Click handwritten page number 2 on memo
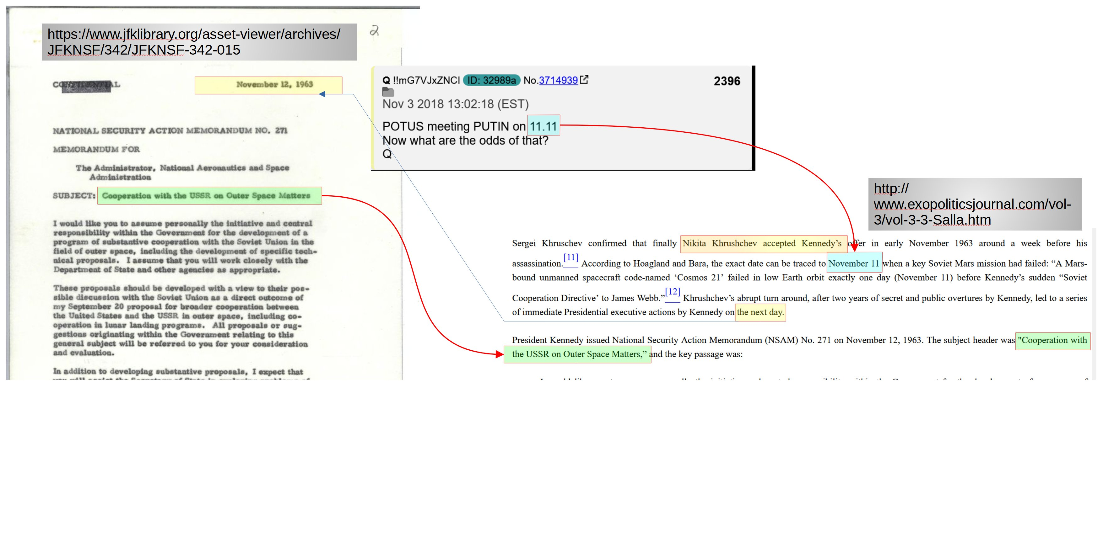The image size is (1103, 547). pyautogui.click(x=375, y=31)
